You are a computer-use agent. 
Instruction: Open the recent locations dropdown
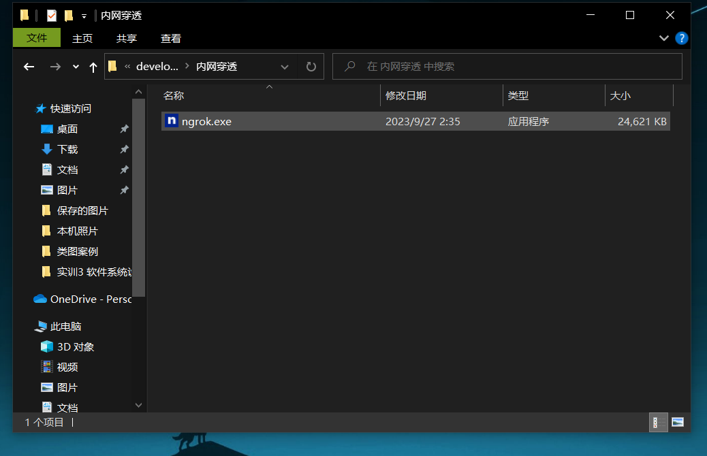click(76, 67)
